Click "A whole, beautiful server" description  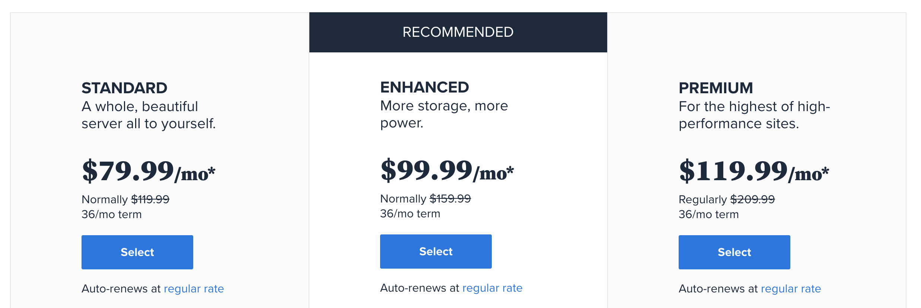point(149,115)
